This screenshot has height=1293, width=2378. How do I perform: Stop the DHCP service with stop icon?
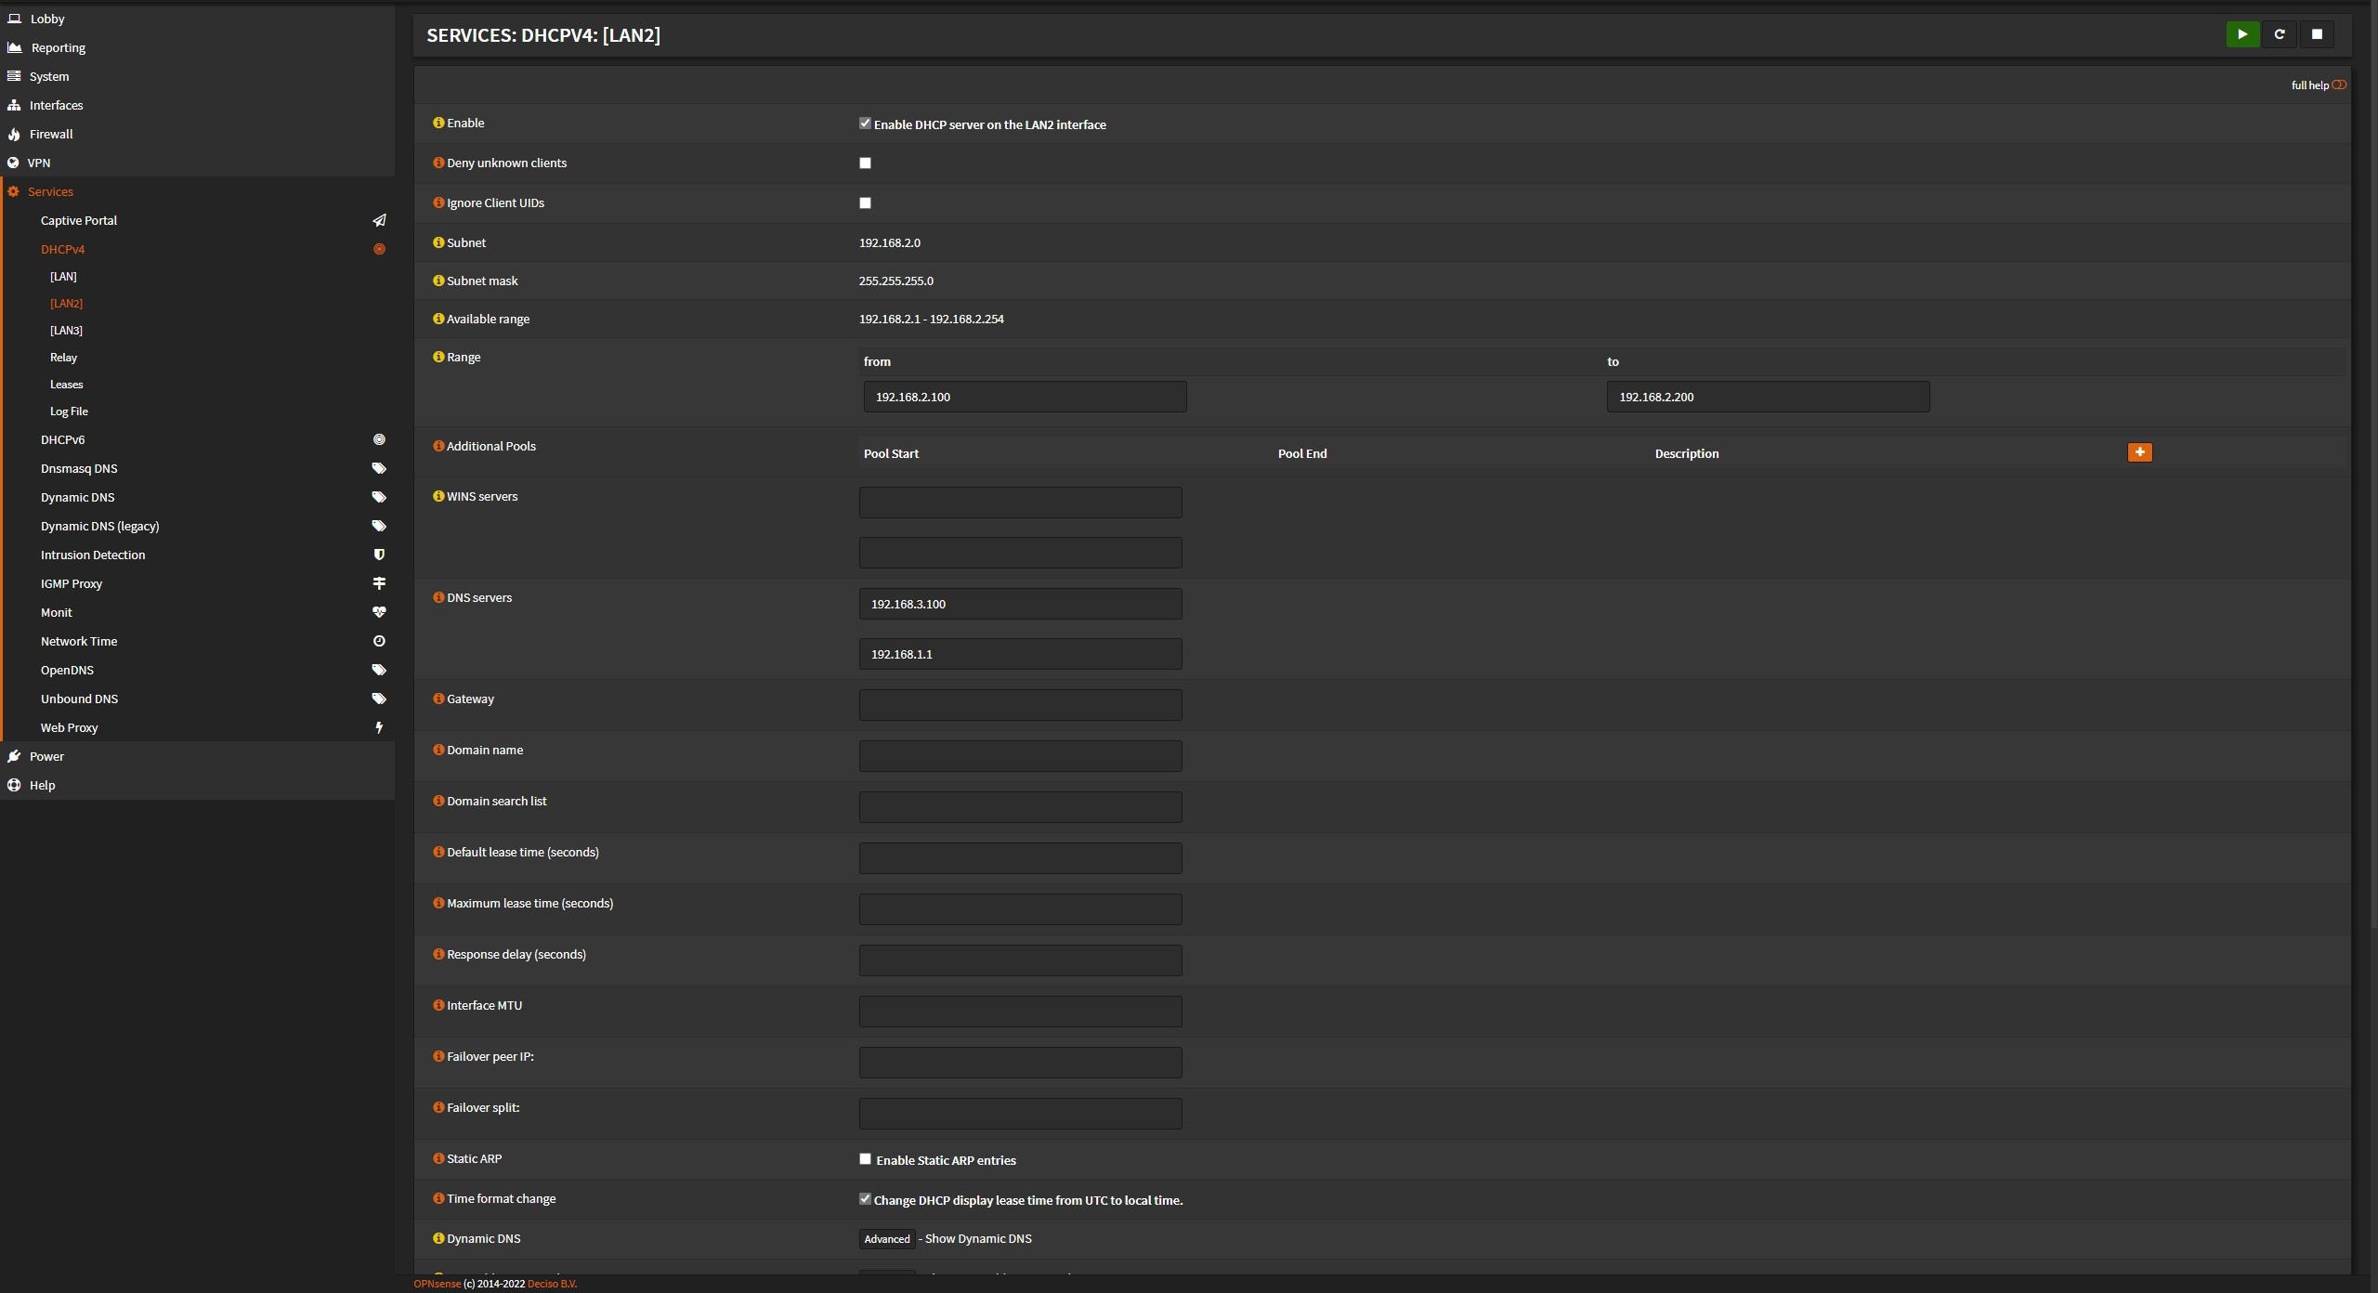point(2317,34)
